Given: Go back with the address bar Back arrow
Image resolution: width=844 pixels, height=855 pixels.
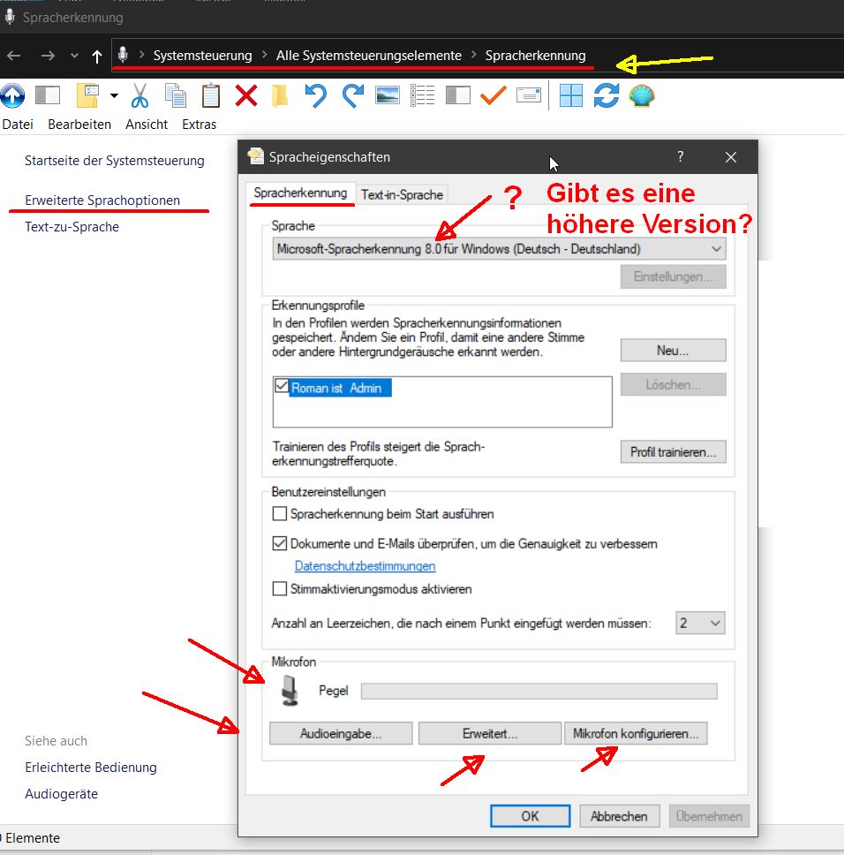Looking at the screenshot, I should point(13,56).
